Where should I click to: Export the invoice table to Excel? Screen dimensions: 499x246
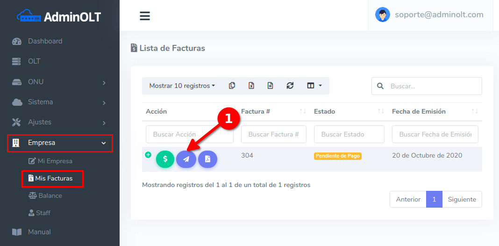pos(251,86)
